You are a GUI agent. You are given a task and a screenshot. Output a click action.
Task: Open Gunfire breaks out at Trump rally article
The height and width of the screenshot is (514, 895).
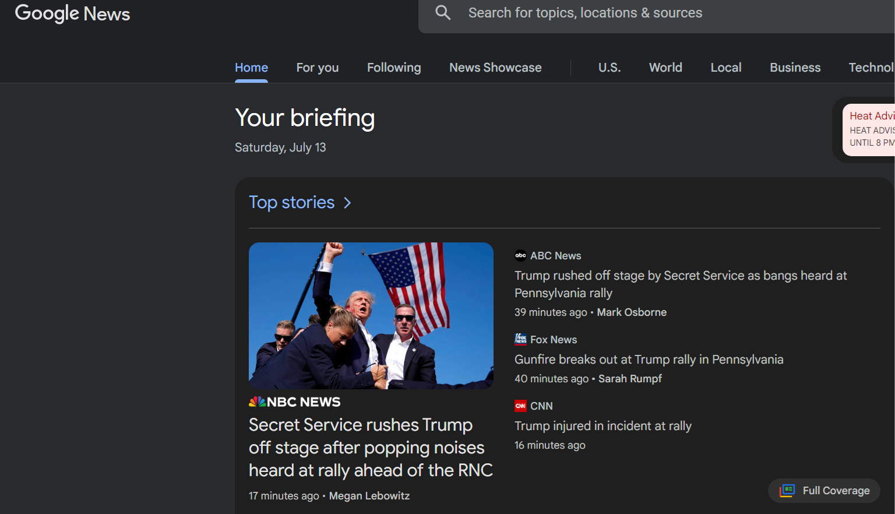coord(649,360)
